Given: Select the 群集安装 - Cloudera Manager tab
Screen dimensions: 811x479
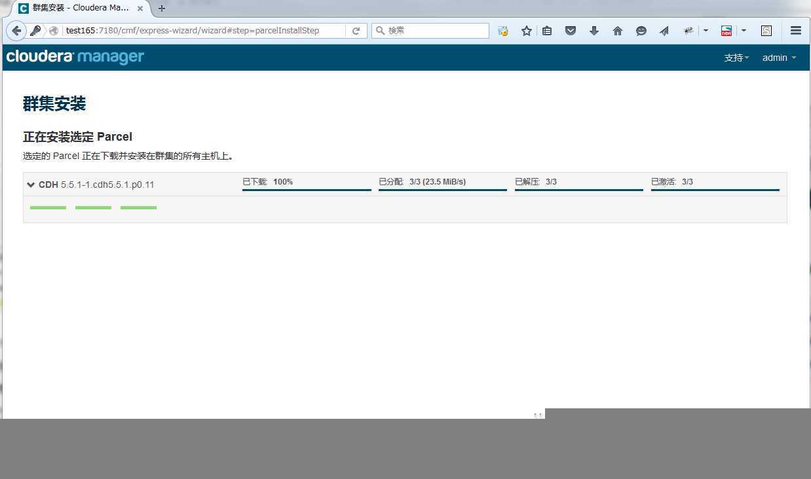Looking at the screenshot, I should click(81, 9).
